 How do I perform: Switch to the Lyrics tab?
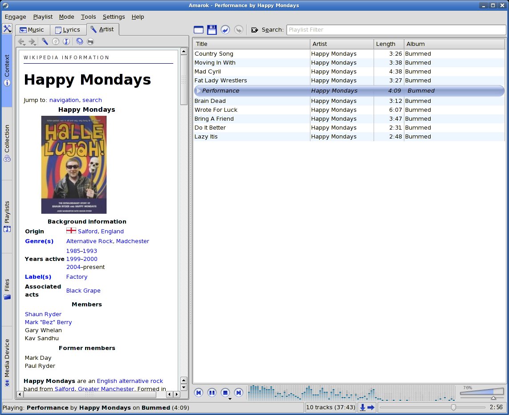coord(68,30)
